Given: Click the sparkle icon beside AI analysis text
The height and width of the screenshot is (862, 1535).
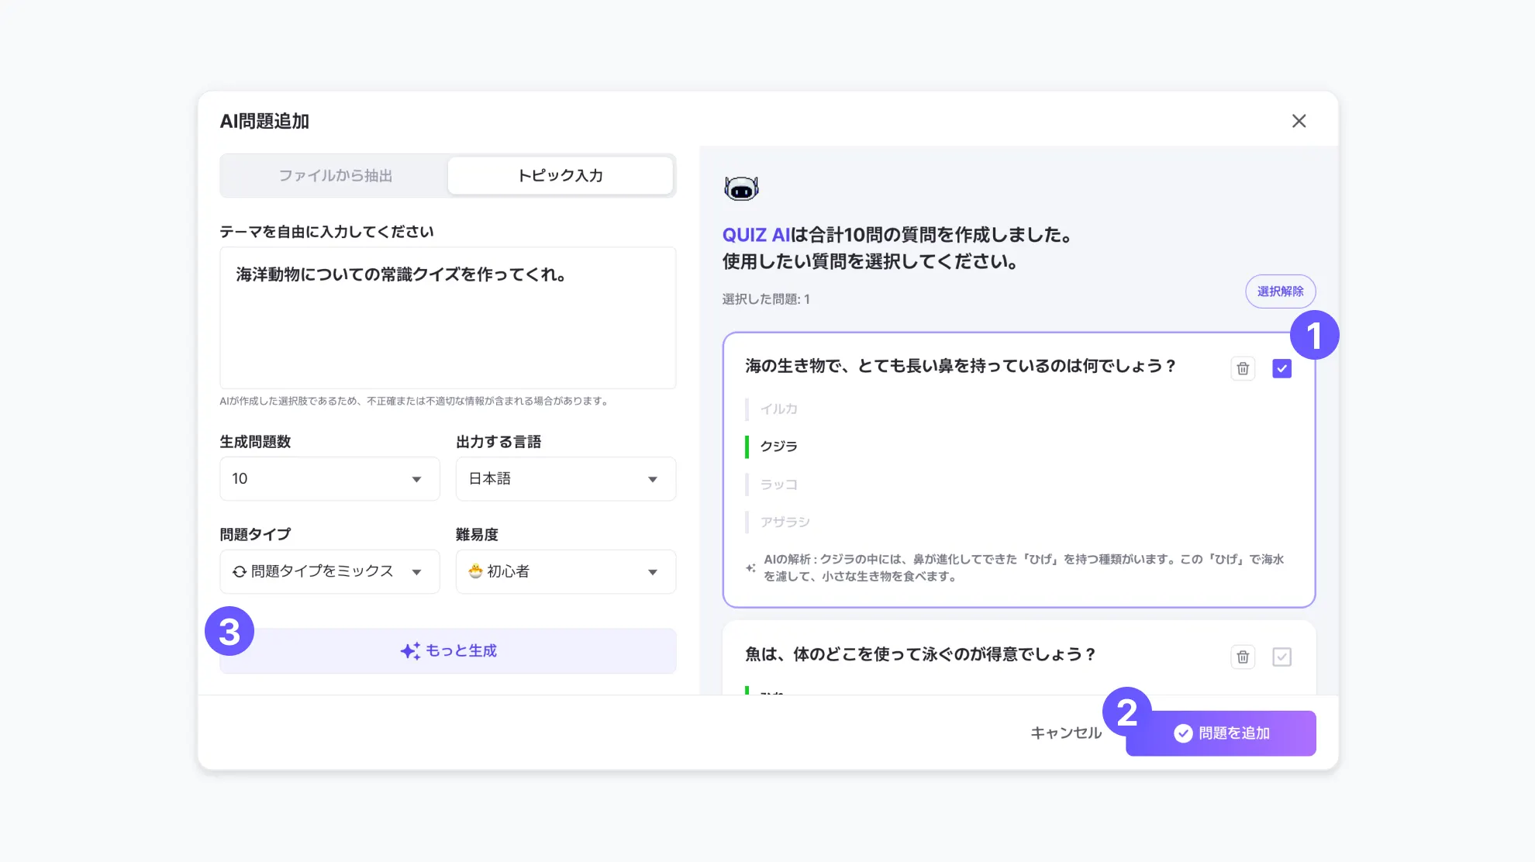Looking at the screenshot, I should [x=750, y=568].
